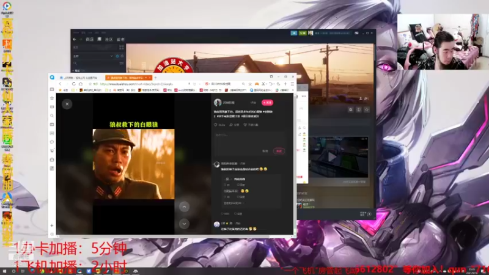Open the browser home page icon
Screen dimensions: 489x275
(81, 84)
